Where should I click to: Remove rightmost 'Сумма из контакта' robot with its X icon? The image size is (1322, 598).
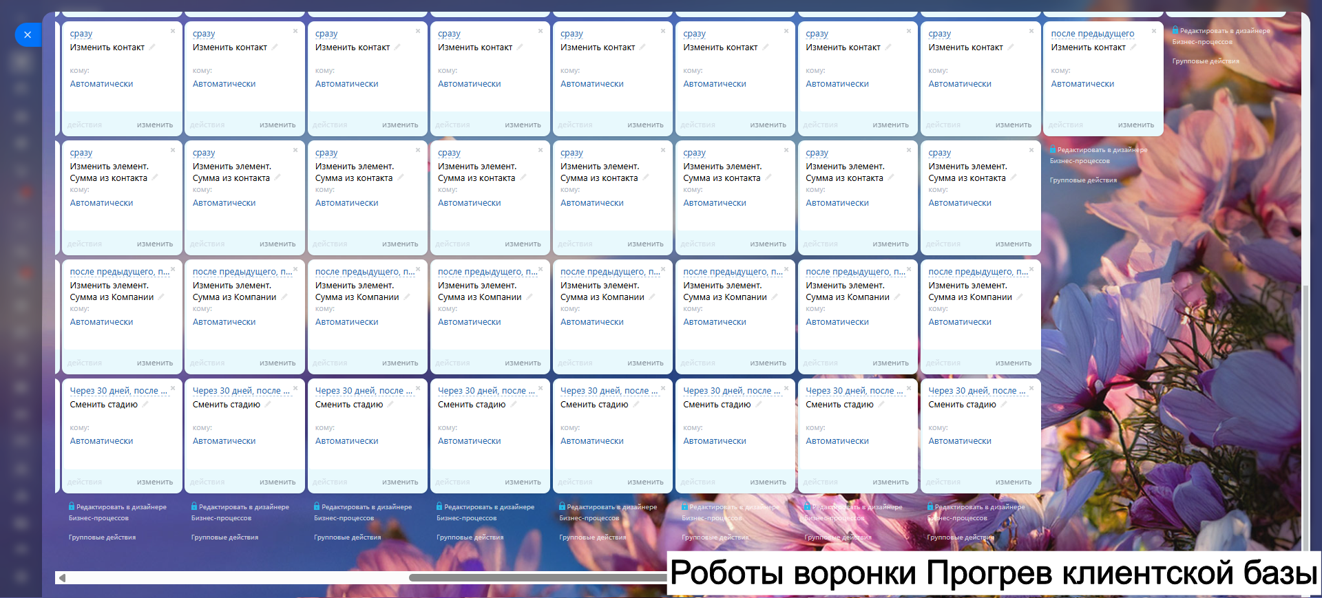[1031, 150]
